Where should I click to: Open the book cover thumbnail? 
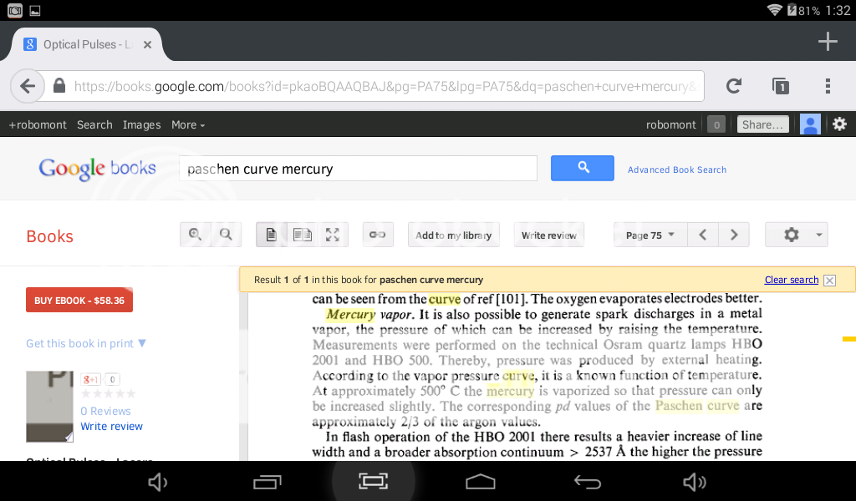point(49,406)
